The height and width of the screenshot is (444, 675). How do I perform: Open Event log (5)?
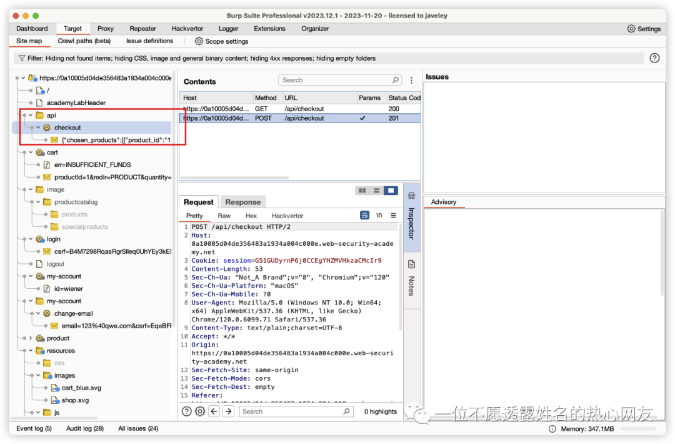(x=34, y=428)
